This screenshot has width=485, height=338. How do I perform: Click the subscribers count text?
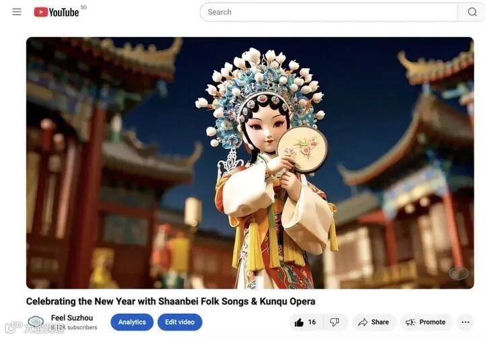tap(74, 327)
